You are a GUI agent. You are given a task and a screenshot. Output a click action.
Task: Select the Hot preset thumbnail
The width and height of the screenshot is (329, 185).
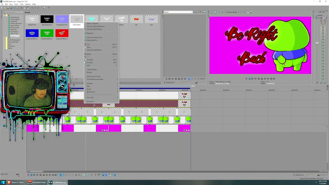tap(136, 19)
